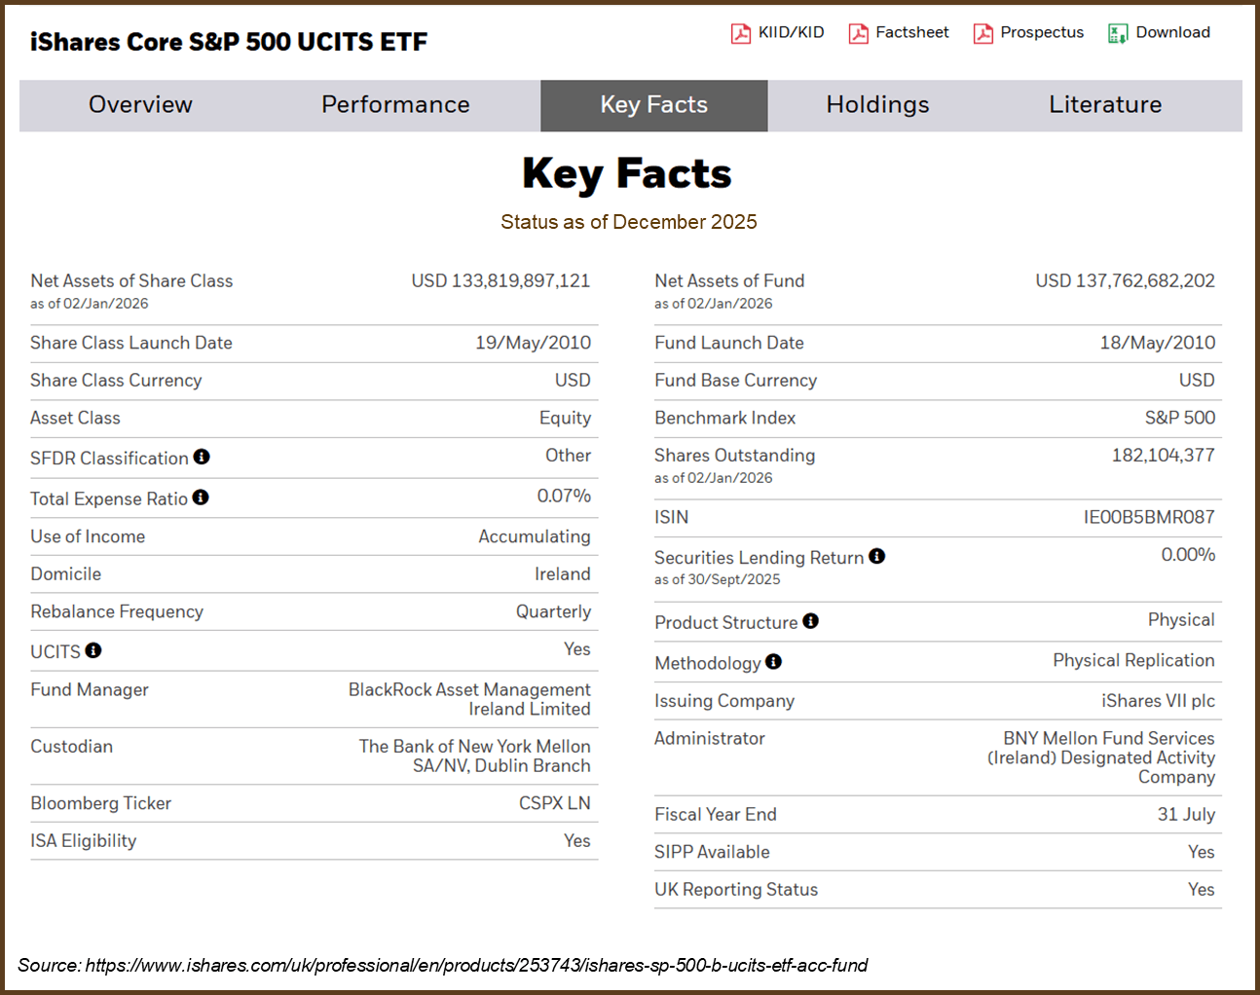This screenshot has width=1260, height=995.
Task: Click the Rebalance Frequency label
Action: tap(117, 611)
